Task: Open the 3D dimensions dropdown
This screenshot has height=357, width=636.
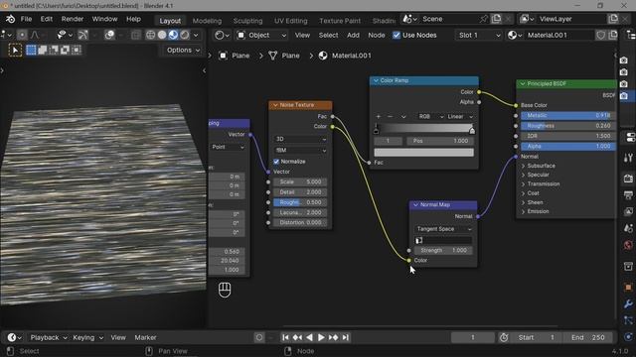Action: click(x=300, y=139)
